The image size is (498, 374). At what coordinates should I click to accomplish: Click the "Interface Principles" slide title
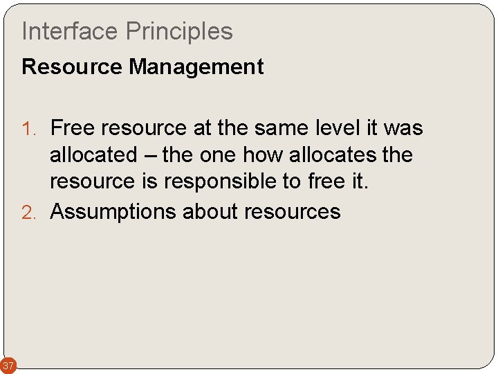127,31
